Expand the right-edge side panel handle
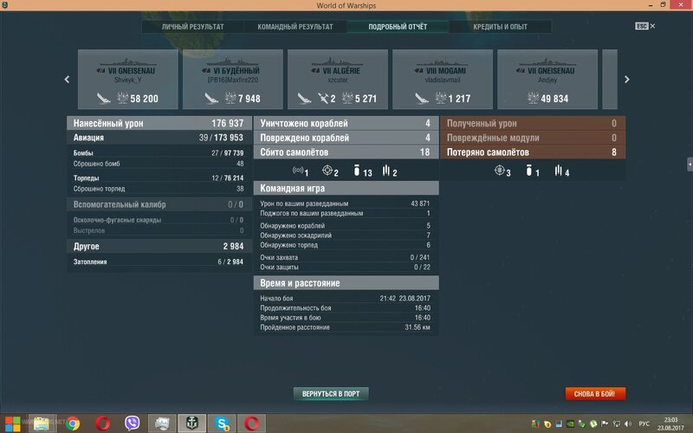This screenshot has width=693, height=433. [x=689, y=164]
